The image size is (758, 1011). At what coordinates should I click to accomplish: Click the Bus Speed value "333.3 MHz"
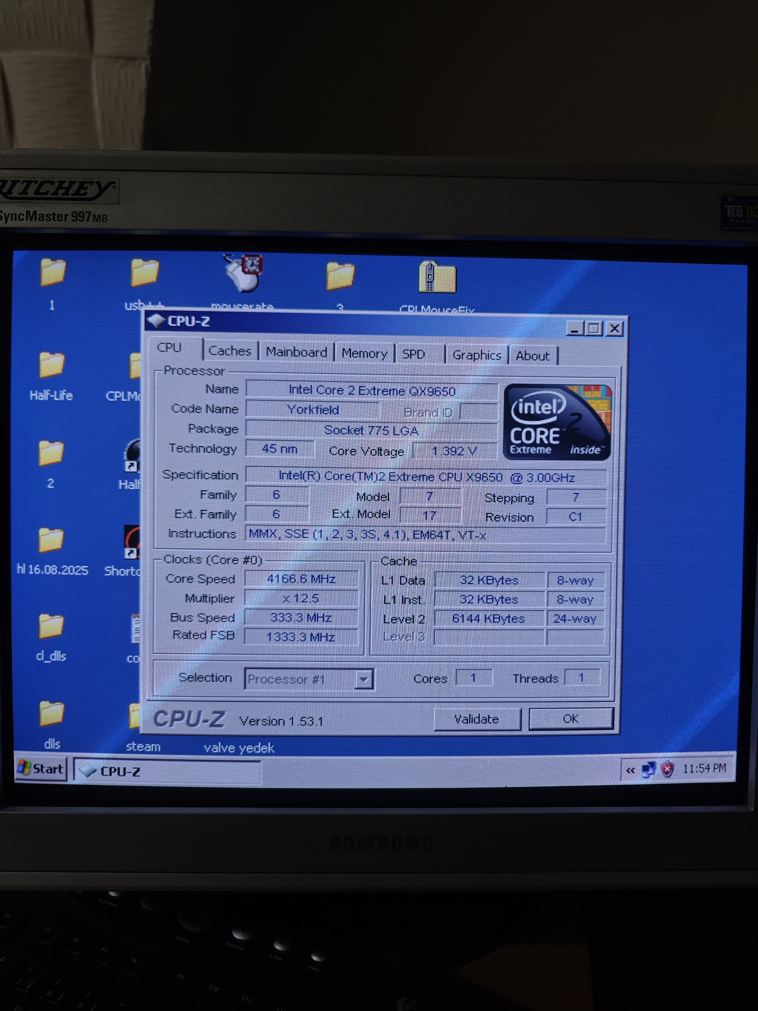301,618
